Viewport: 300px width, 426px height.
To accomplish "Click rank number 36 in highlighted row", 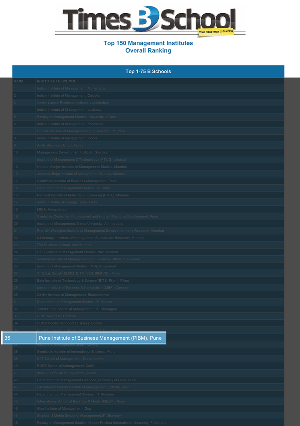I will click(7, 338).
